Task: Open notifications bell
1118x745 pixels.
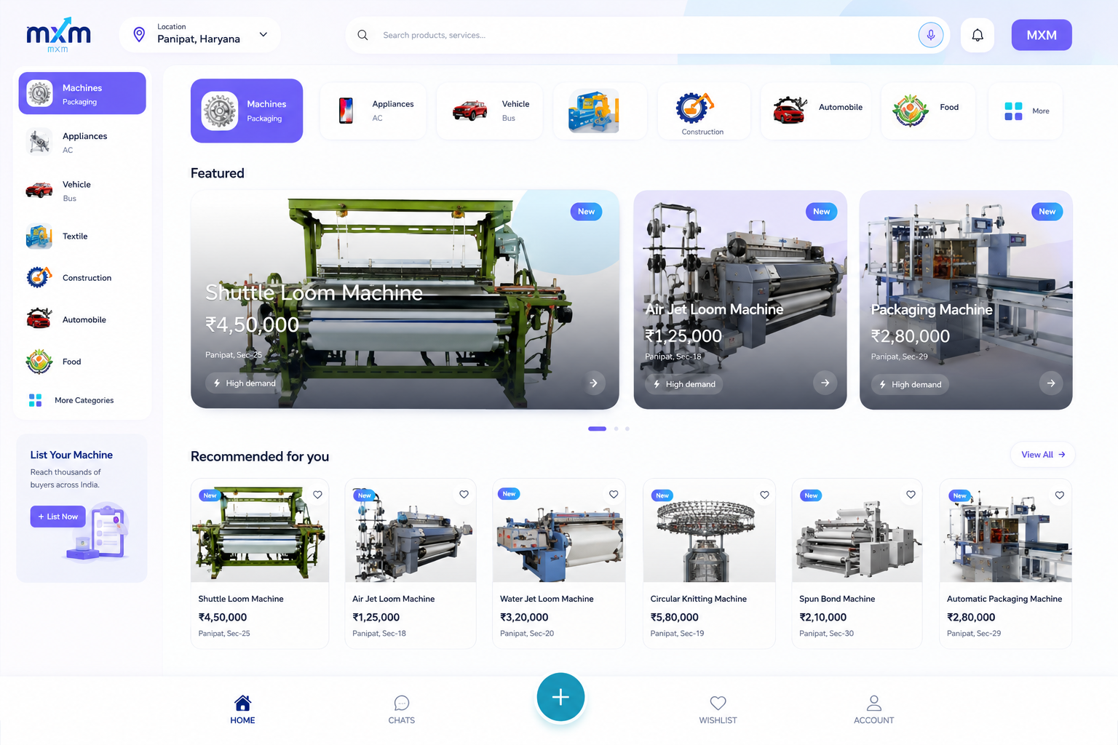Action: tap(978, 35)
